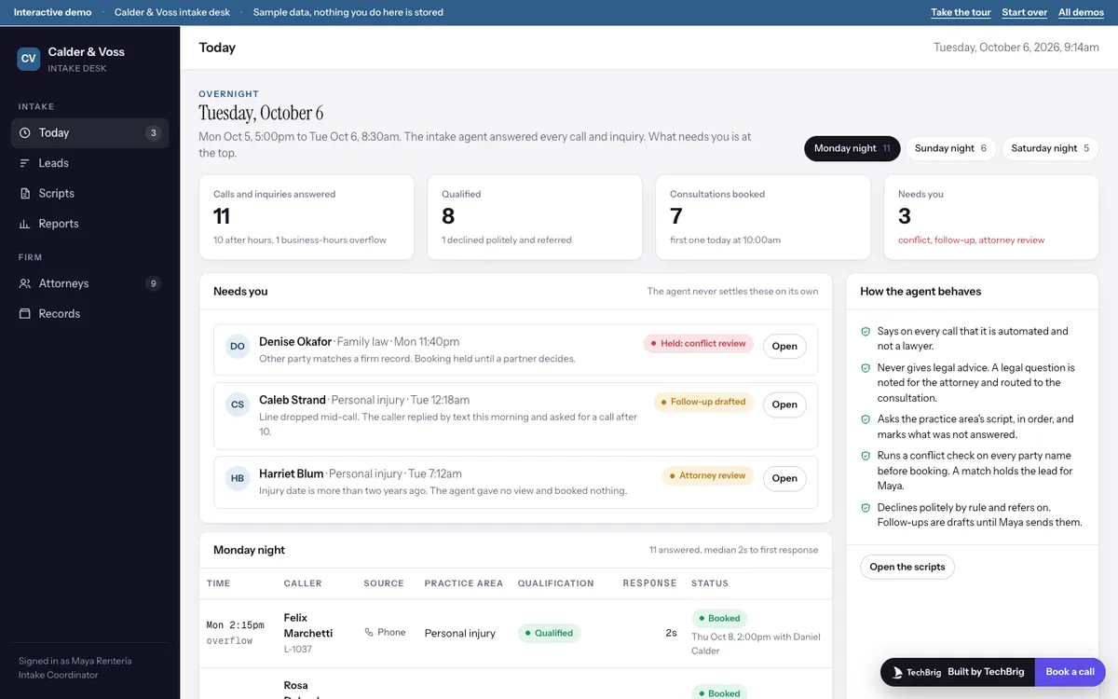Image resolution: width=1118 pixels, height=699 pixels.
Task: Select the Monday night tab
Action: 852,148
